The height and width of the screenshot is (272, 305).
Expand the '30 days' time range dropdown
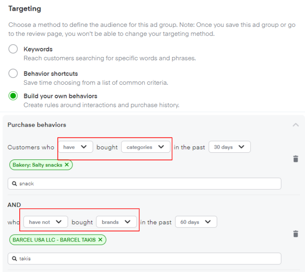point(229,147)
